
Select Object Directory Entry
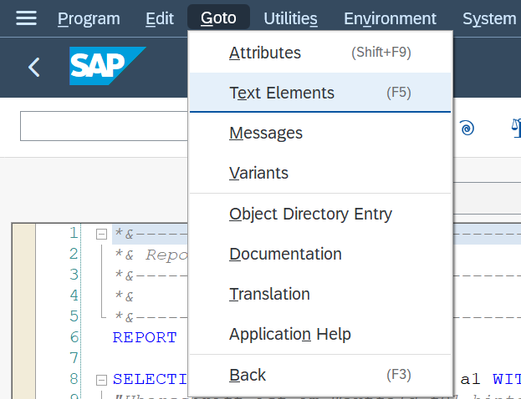point(320,214)
